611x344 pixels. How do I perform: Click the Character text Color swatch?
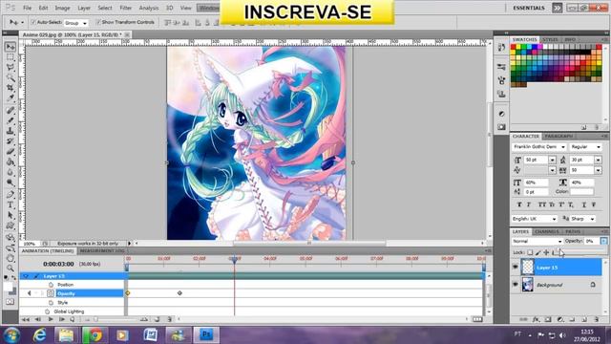[581, 191]
